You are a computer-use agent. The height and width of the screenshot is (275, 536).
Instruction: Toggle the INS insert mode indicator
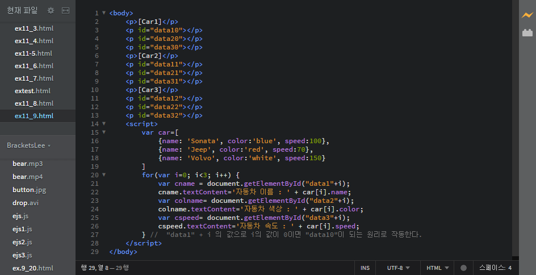pyautogui.click(x=365, y=268)
